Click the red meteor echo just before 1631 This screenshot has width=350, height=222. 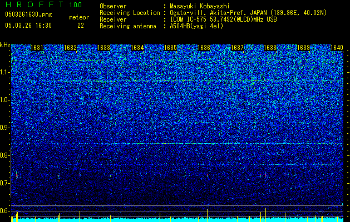(17, 175)
